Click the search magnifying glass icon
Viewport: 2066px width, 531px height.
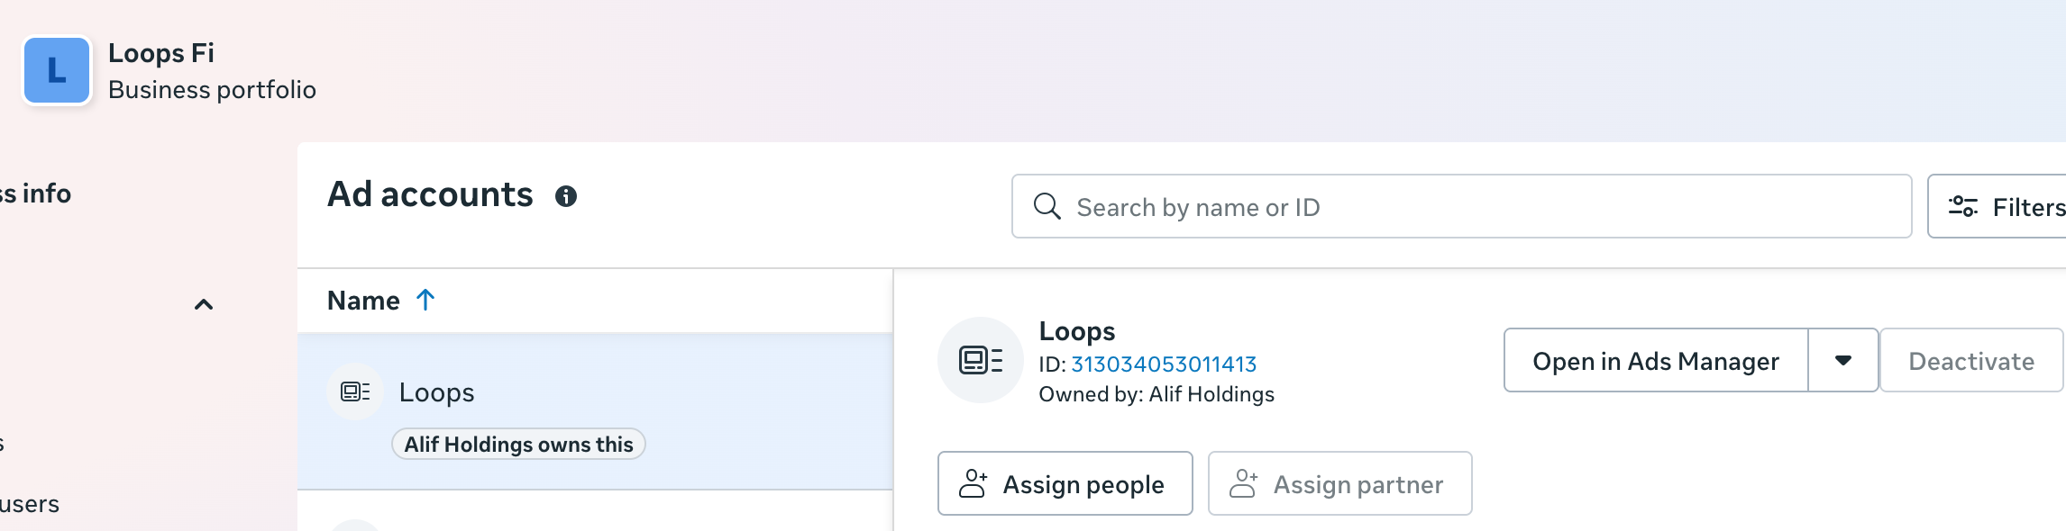(1048, 206)
